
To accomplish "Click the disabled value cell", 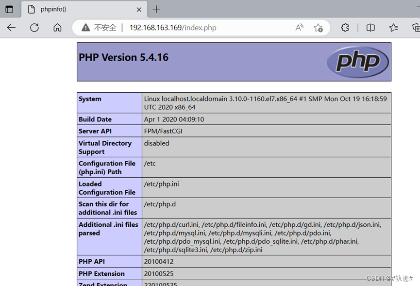I will [x=267, y=147].
